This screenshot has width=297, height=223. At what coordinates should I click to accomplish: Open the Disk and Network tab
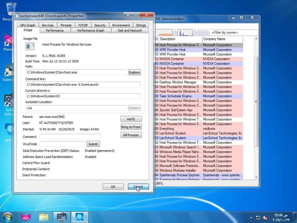(x=130, y=30)
